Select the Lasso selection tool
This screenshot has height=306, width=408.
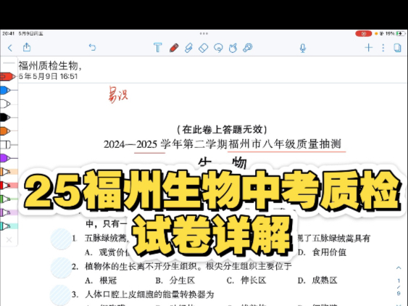[x=218, y=48]
